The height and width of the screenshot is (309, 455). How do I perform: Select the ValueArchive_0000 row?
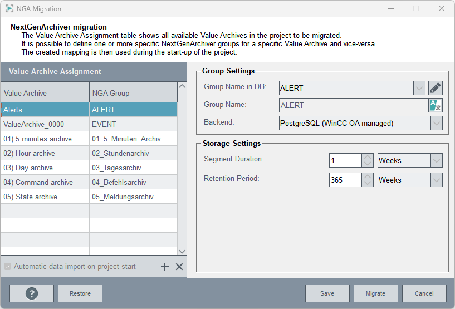click(45, 125)
